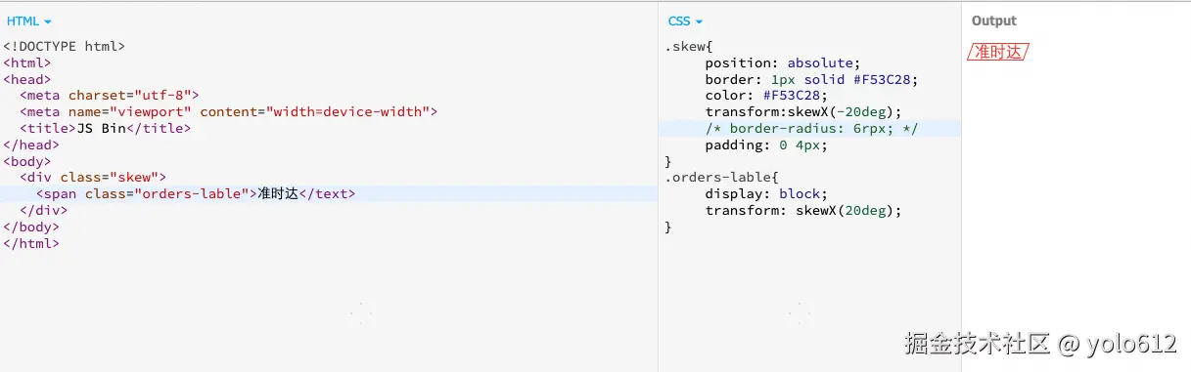Click the '</head>' closing tag line

pos(31,145)
